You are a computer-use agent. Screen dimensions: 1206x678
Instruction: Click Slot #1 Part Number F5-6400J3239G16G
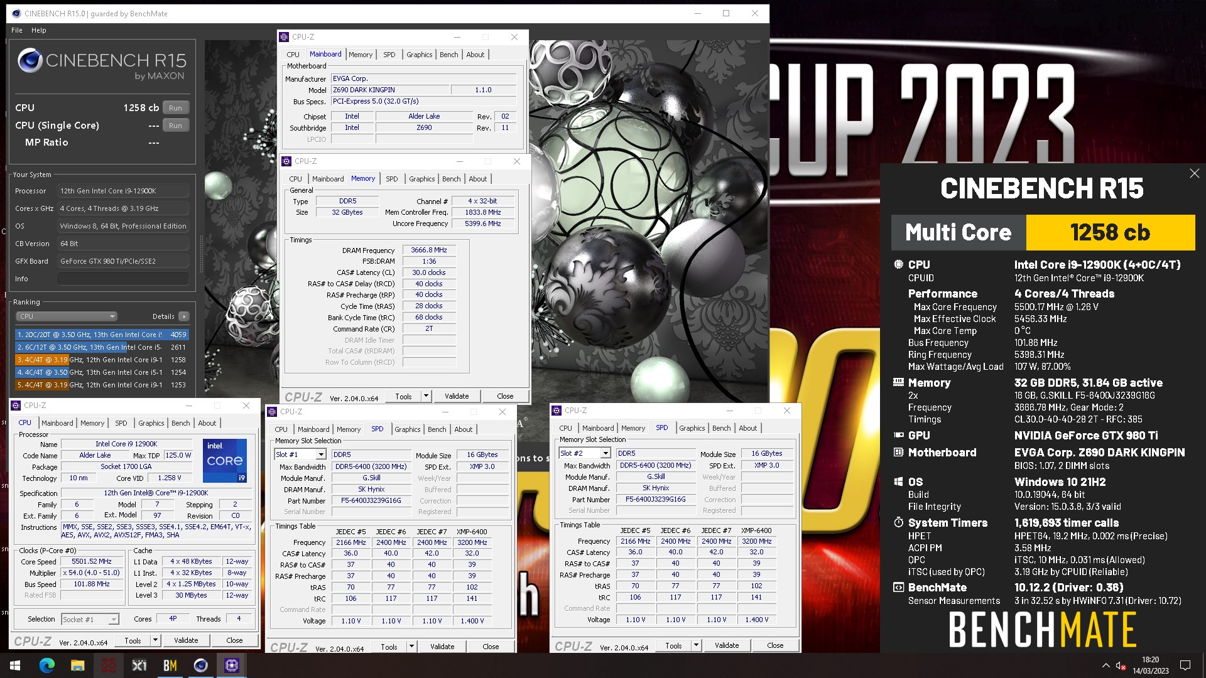point(371,501)
